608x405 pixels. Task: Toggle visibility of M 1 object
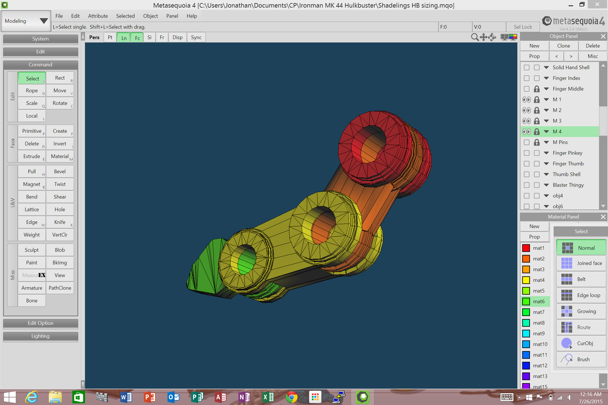tap(527, 100)
